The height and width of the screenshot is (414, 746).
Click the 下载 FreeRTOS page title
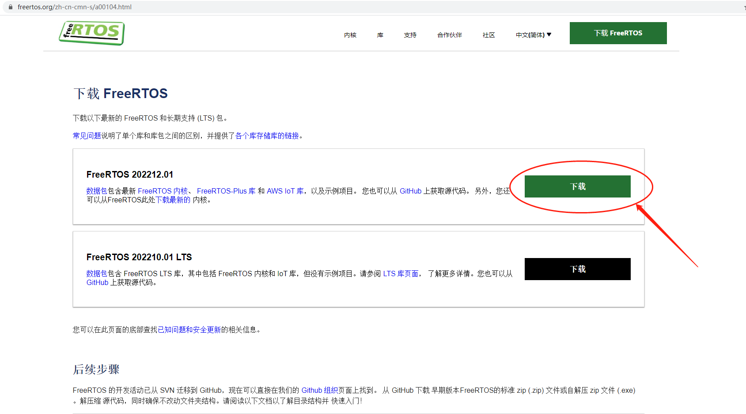pos(121,93)
